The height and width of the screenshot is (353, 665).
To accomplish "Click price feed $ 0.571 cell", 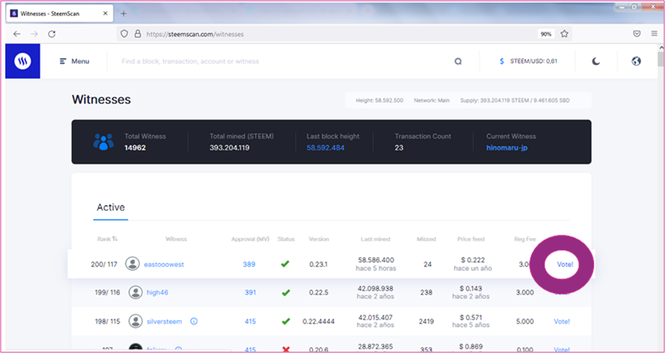I will (x=470, y=317).
